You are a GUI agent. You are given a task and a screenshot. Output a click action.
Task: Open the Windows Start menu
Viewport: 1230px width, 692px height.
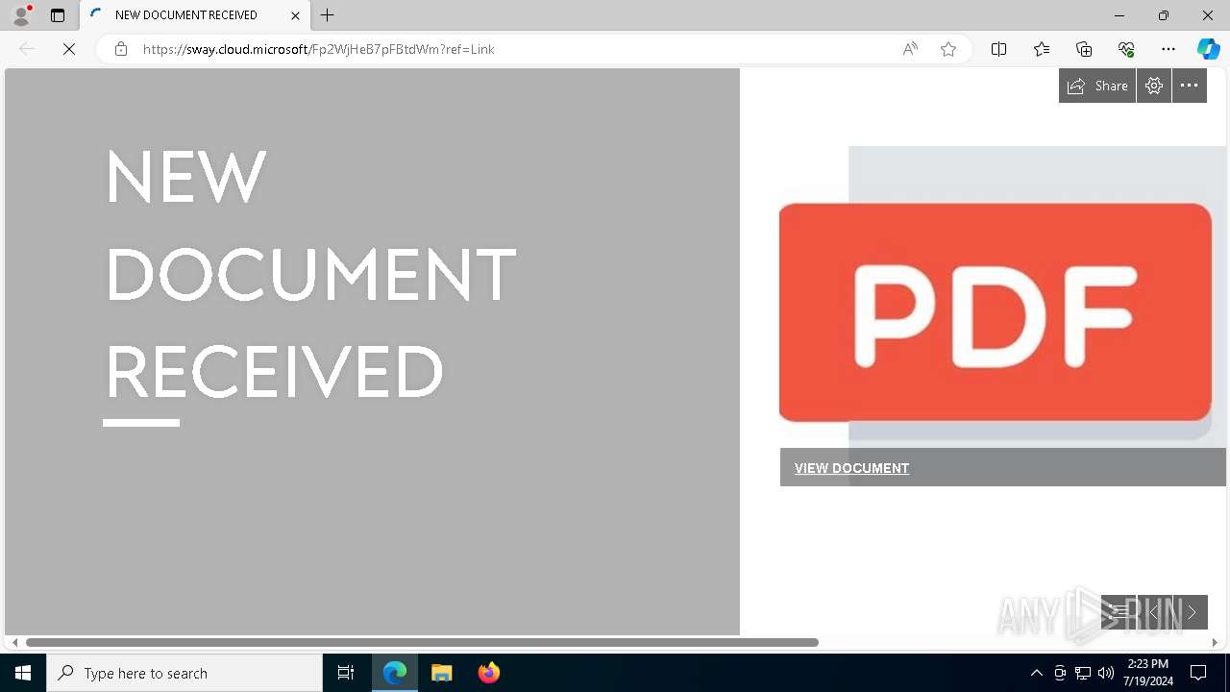coord(23,673)
